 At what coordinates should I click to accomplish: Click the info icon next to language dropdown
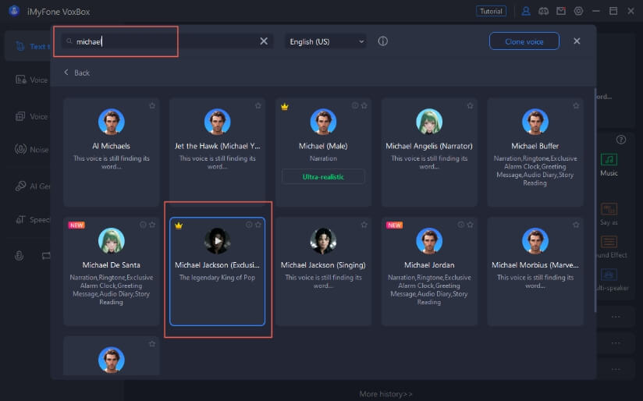(382, 41)
